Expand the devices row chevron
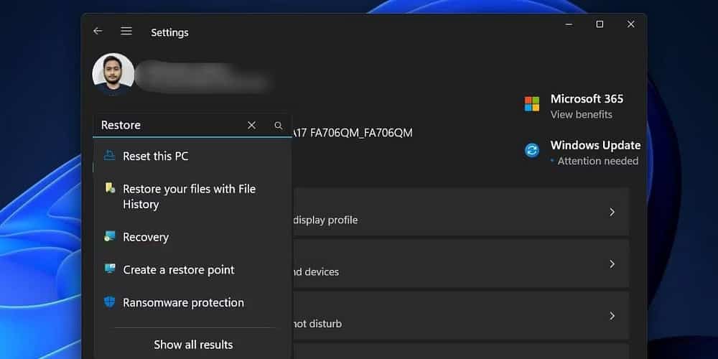 (x=612, y=264)
